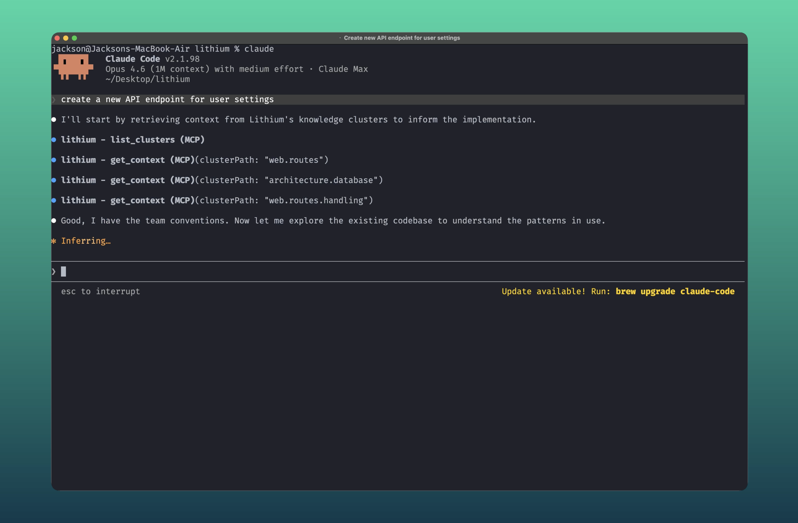Click the 'brew upgrade claude-code' command text

pos(675,291)
